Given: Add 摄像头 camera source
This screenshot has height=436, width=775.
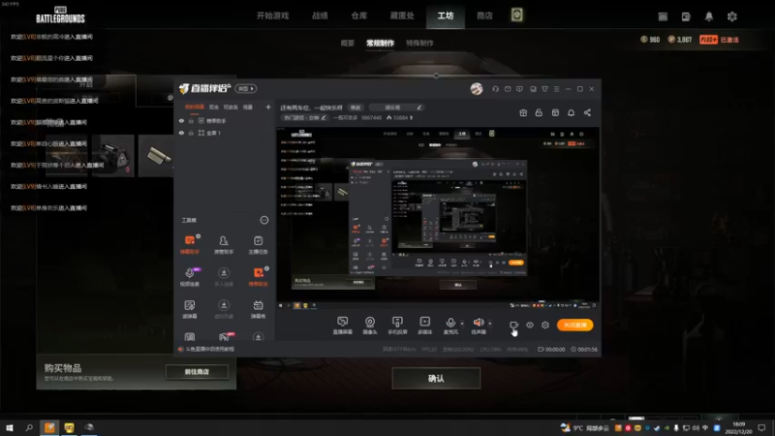Looking at the screenshot, I should 370,326.
